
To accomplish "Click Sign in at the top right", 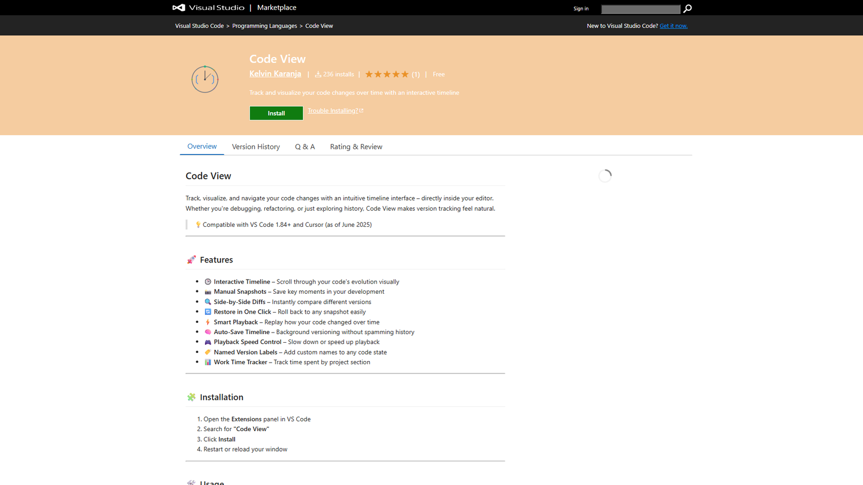I will point(581,8).
